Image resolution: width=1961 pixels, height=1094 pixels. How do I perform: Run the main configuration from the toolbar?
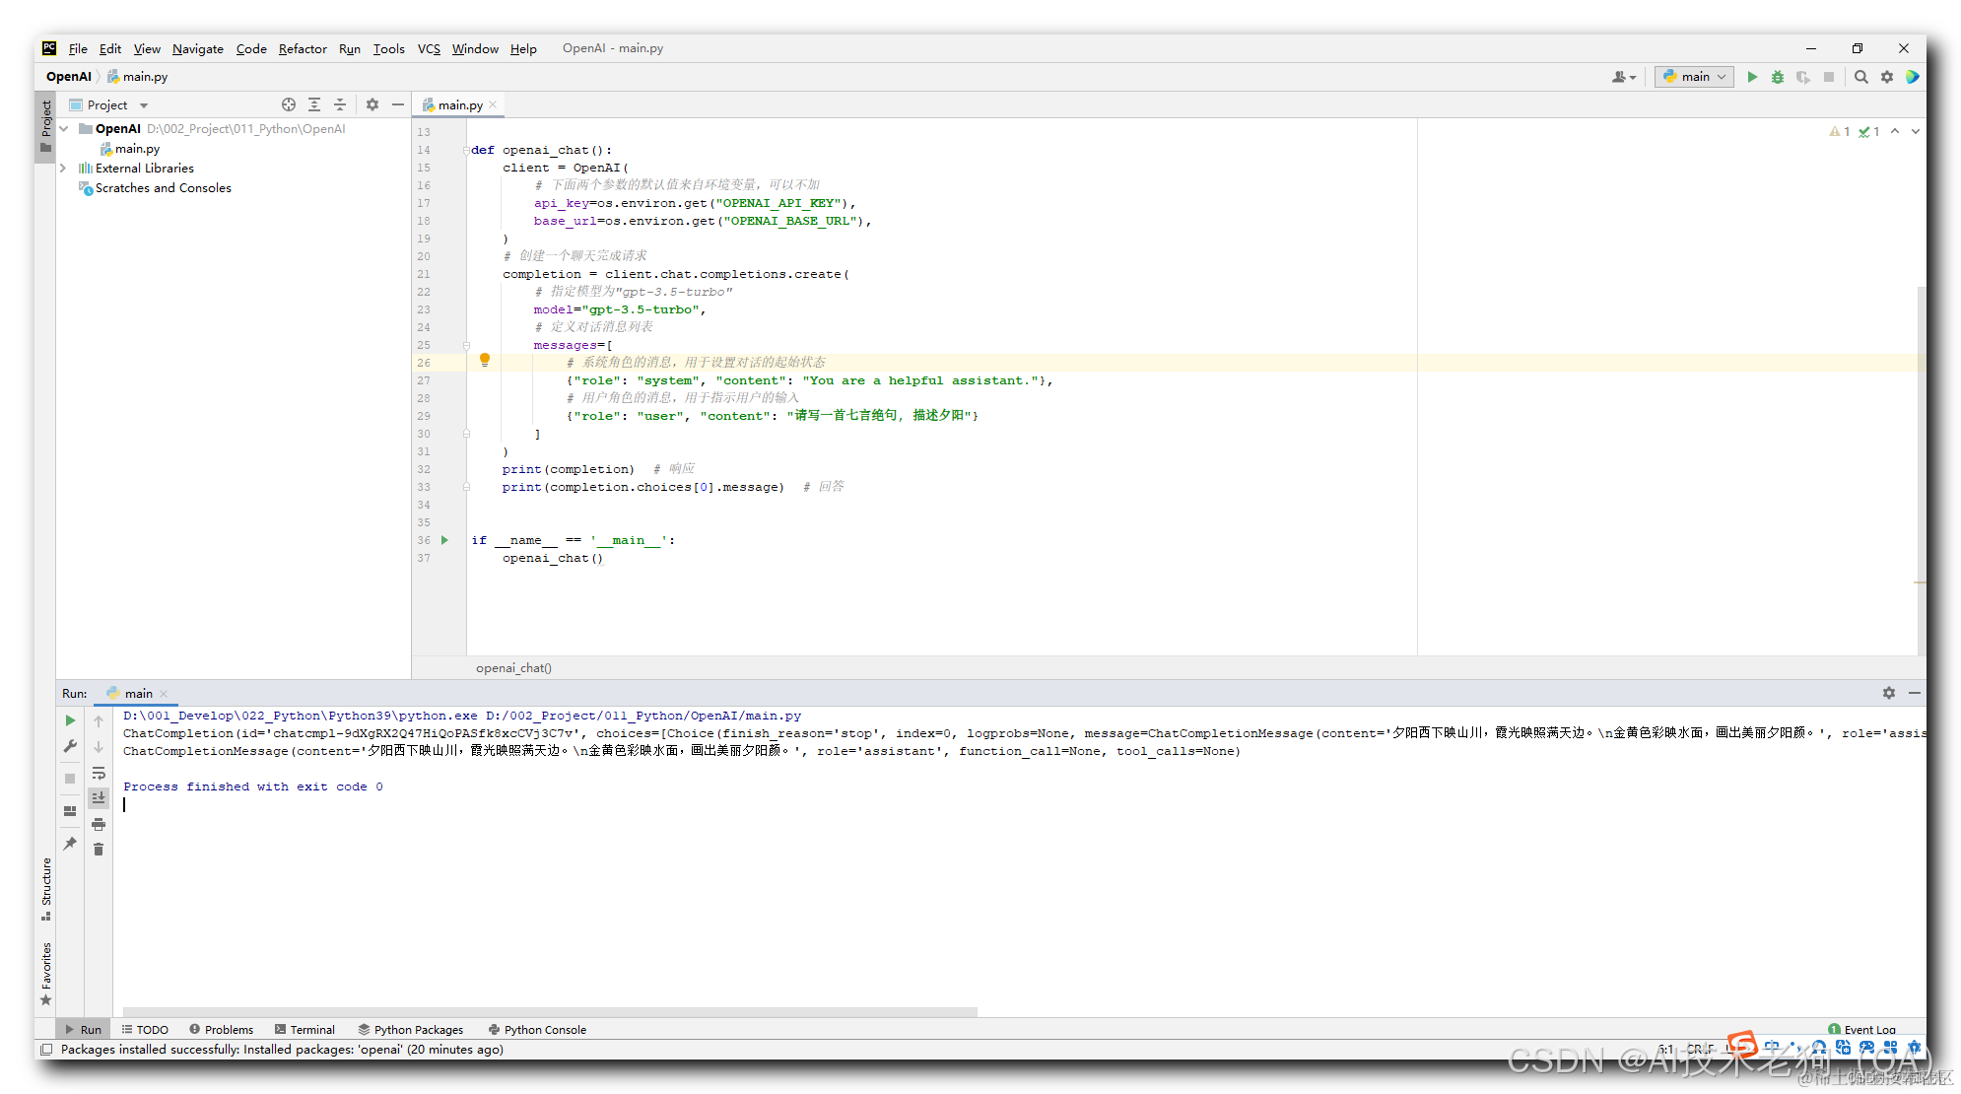[x=1752, y=77]
